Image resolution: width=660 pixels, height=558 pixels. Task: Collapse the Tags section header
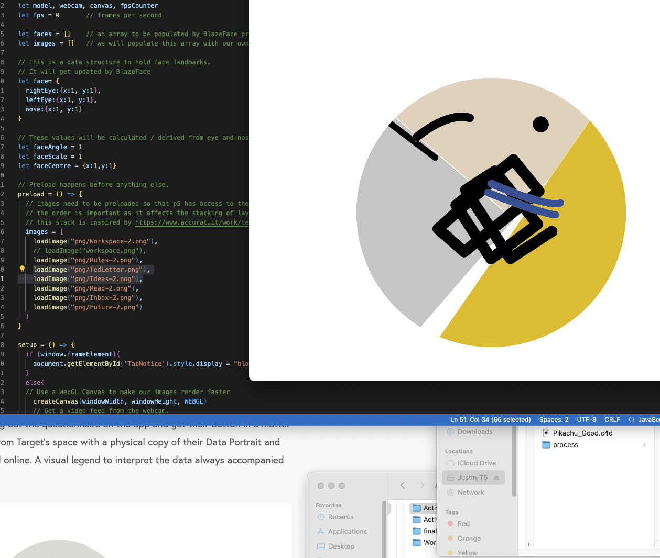tap(451, 511)
